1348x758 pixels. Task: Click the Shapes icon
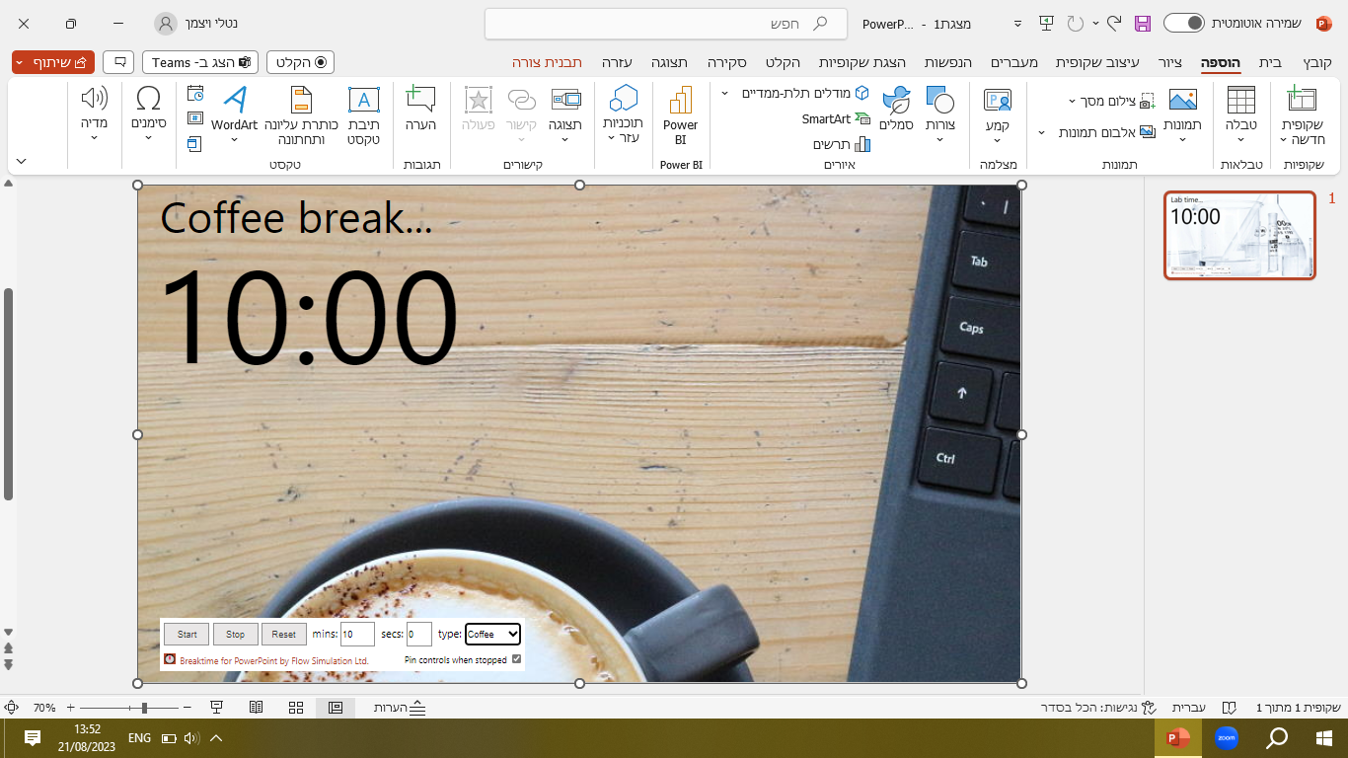point(939,101)
